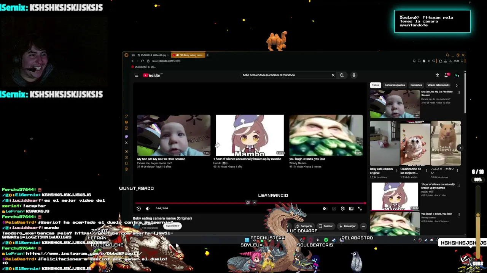Open the browser tab search magnifier
Screen dimensions: 487x273
447,55
